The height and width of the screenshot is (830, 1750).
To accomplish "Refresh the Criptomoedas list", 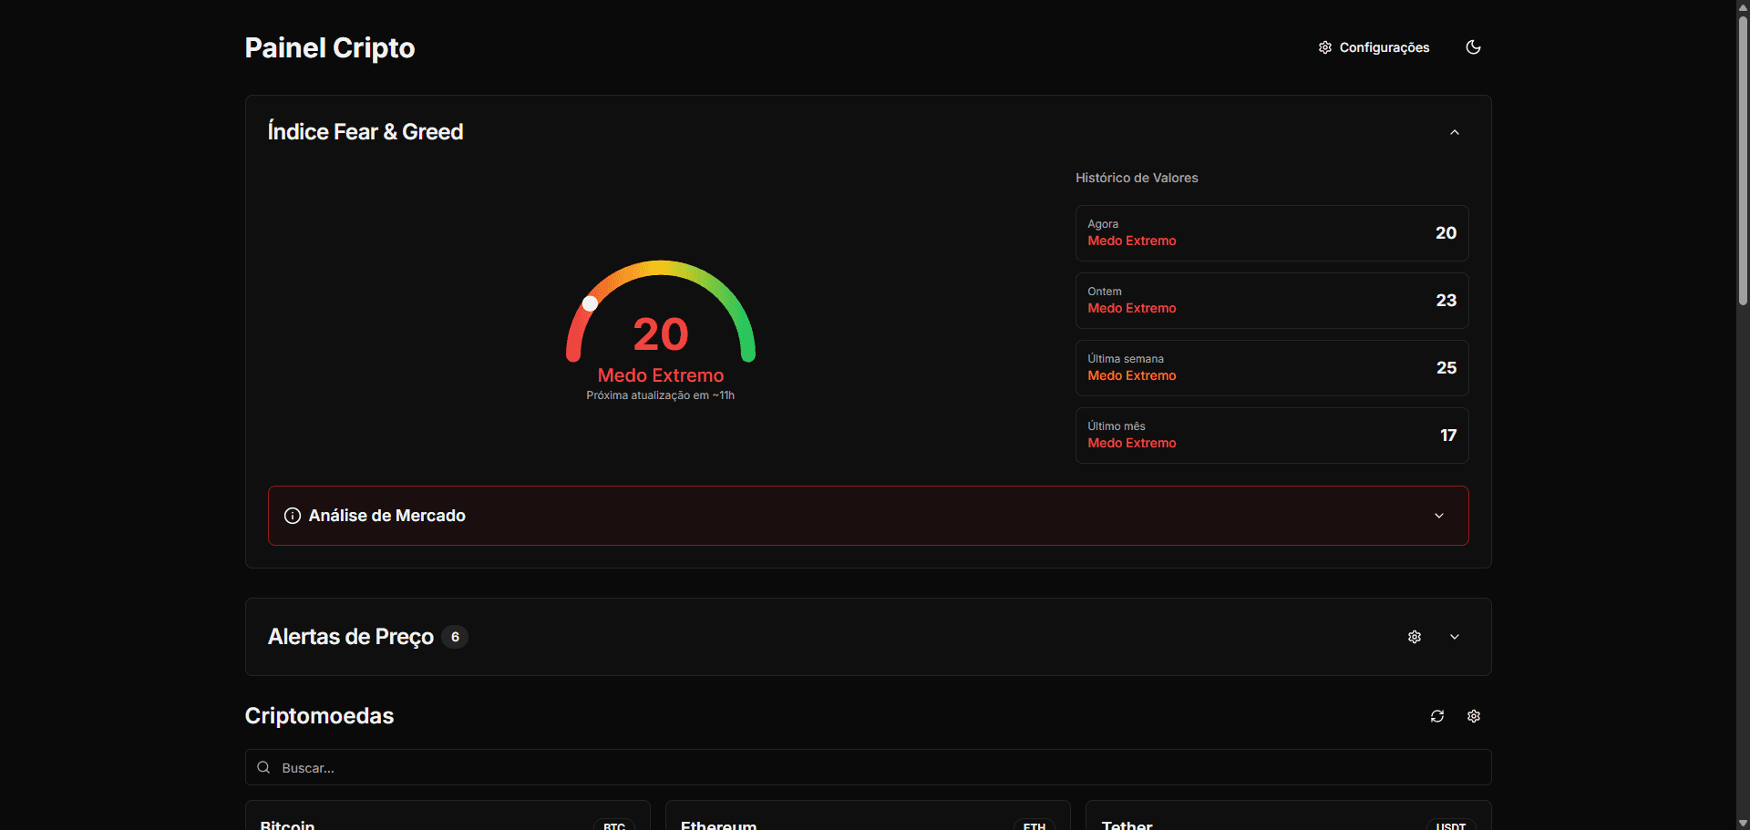I will click(x=1436, y=716).
